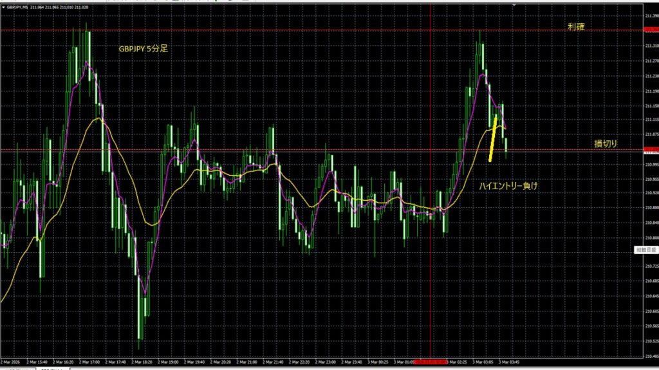Click the 3 Mar 03:45 time label
Image resolution: width=659 pixels, height=370 pixels.
point(509,362)
